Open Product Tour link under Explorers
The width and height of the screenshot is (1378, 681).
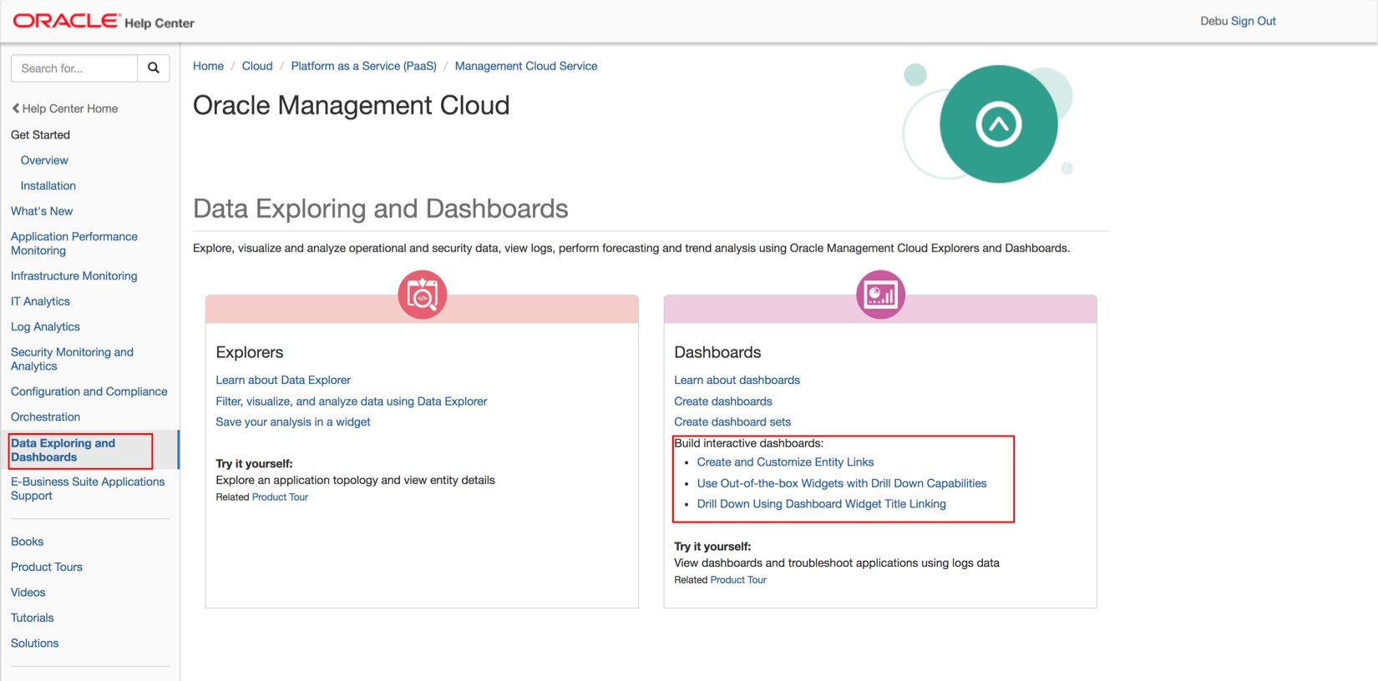click(x=280, y=497)
